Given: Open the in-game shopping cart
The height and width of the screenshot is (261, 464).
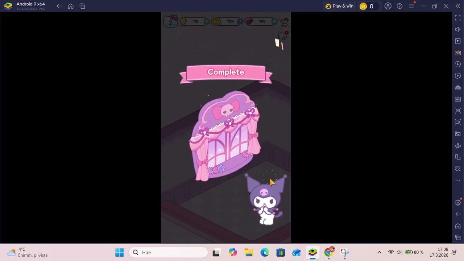Looking at the screenshot, I should click(284, 22).
